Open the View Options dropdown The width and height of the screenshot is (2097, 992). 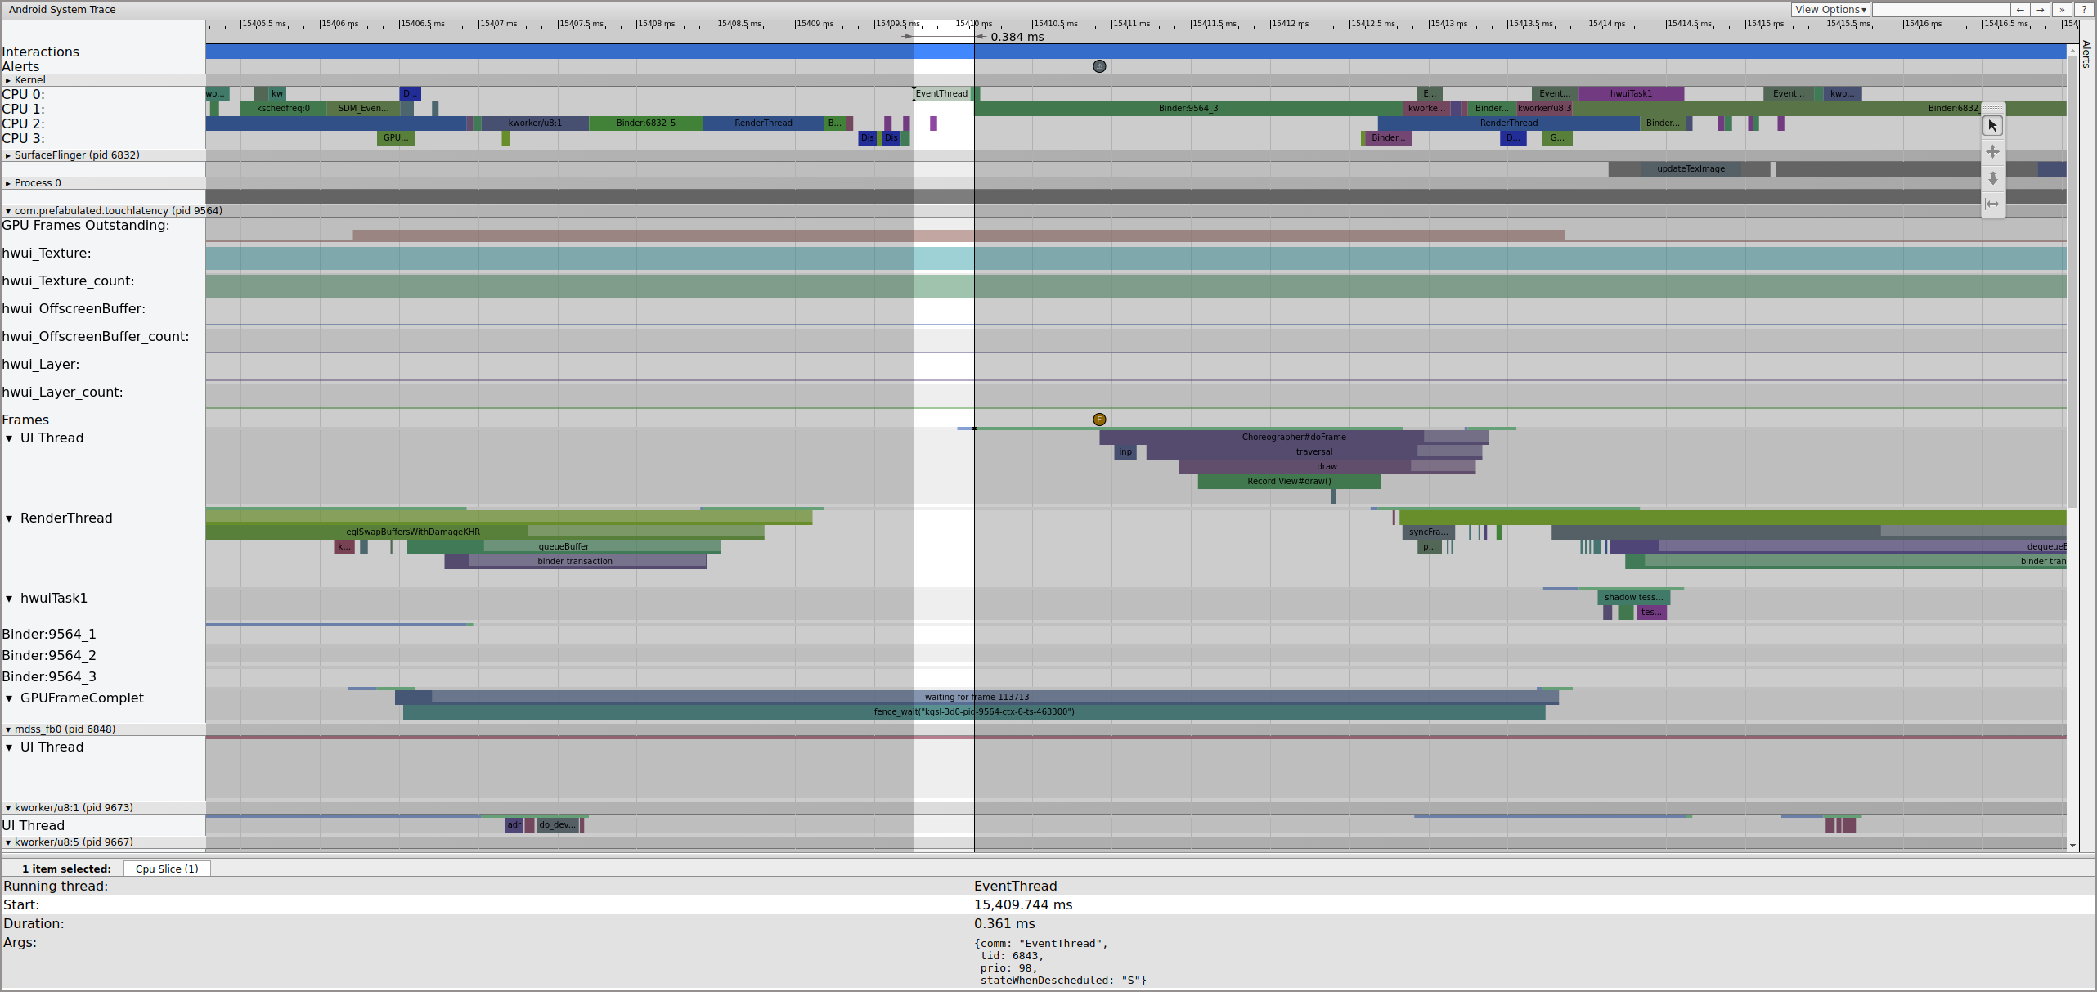click(1830, 10)
